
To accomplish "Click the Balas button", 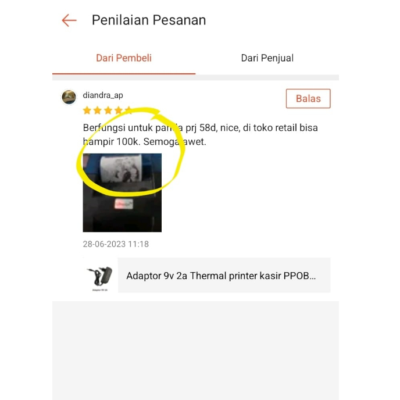I will click(308, 98).
